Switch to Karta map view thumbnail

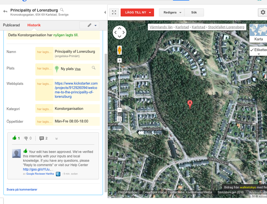(258, 33)
